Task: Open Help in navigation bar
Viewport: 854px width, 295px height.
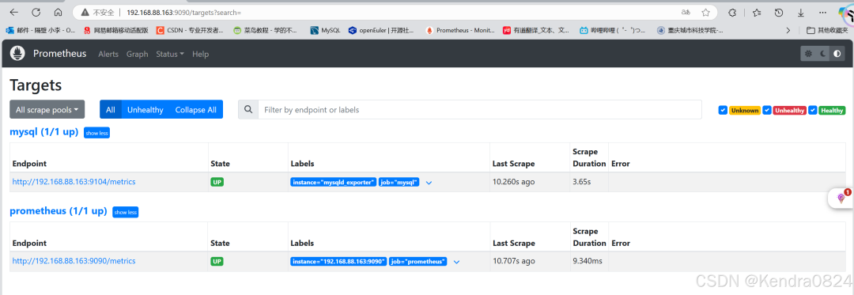Action: tap(200, 54)
